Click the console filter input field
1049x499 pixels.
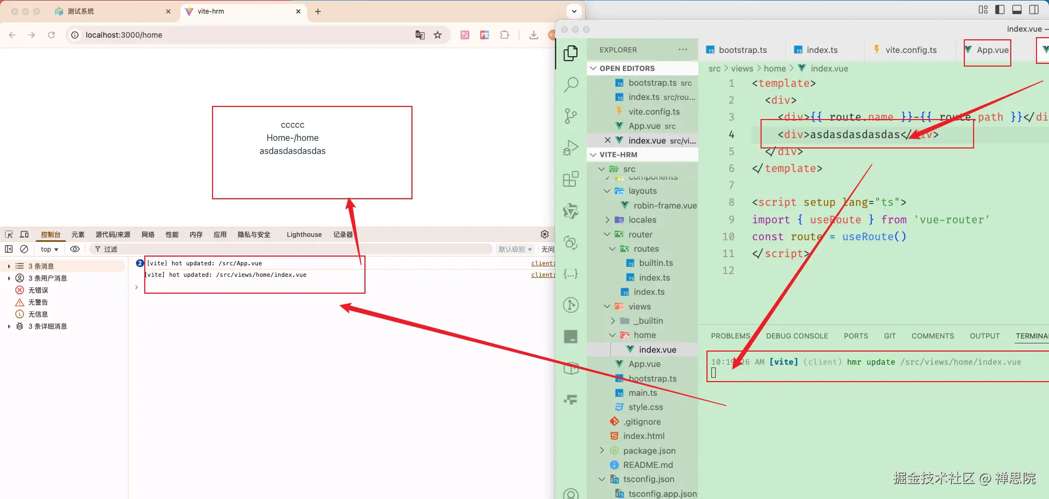point(295,249)
